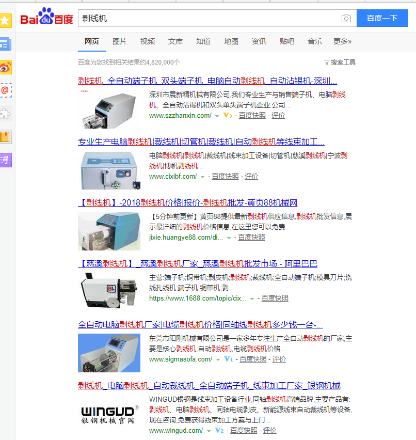The width and height of the screenshot is (416, 440).
Task: Click the blue news feed sidebar icon
Action: (5, 44)
